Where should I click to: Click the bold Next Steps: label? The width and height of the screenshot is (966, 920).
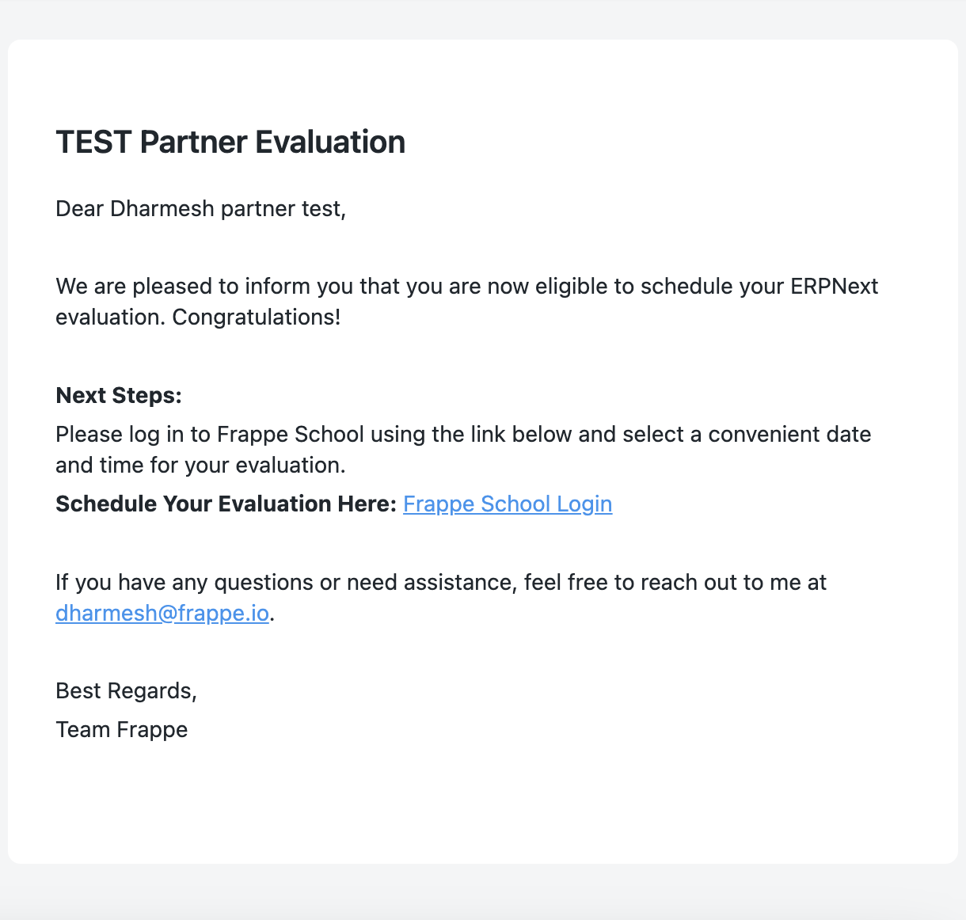(119, 396)
